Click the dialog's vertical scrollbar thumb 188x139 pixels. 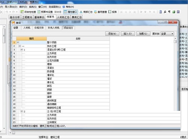click(x=175, y=41)
